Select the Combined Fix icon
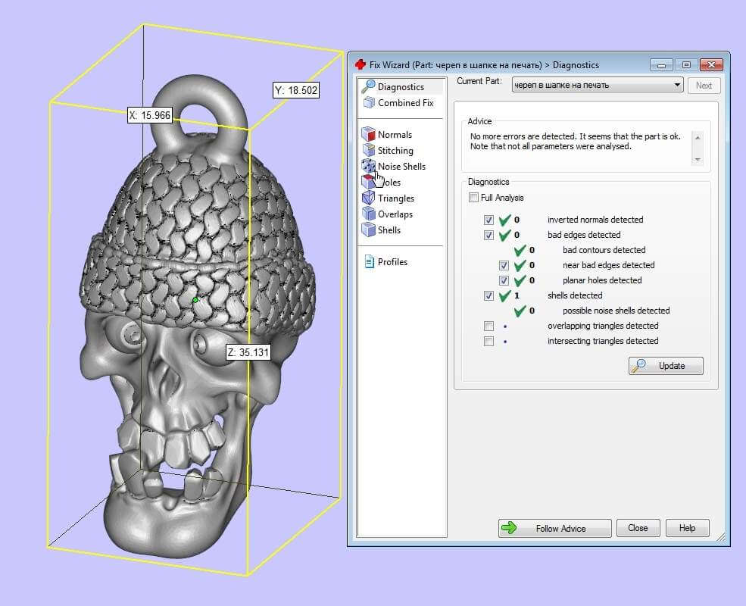This screenshot has height=606, width=746. tap(369, 102)
